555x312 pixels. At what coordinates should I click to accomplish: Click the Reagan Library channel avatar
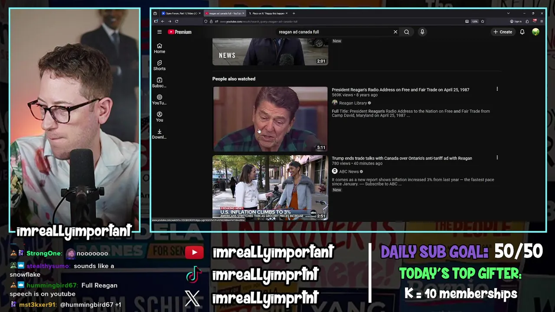point(335,103)
